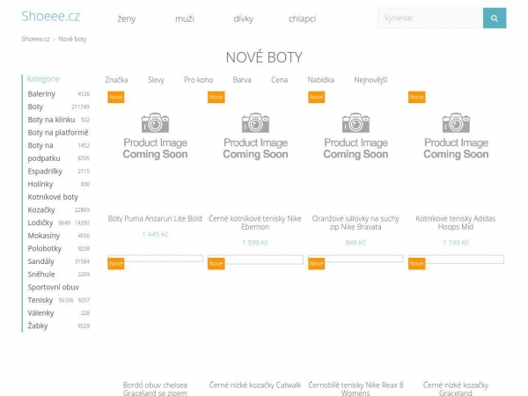Image resolution: width=528 pixels, height=396 pixels.
Task: Select the Baleríny category
Action: pos(41,93)
